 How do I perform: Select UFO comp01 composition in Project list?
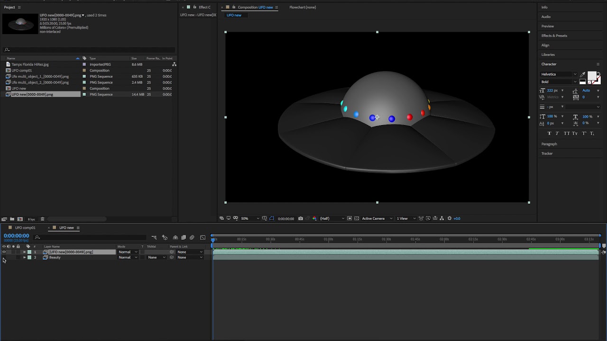[x=22, y=71]
